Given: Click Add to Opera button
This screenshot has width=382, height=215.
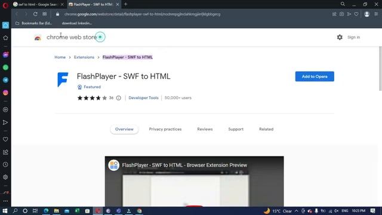Looking at the screenshot, I should 315,76.
